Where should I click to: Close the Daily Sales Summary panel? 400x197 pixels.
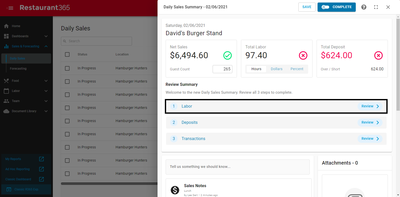(x=388, y=7)
